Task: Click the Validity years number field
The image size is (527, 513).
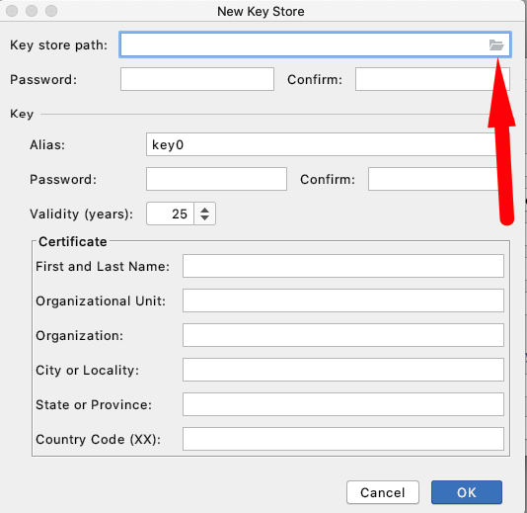Action: 171,214
